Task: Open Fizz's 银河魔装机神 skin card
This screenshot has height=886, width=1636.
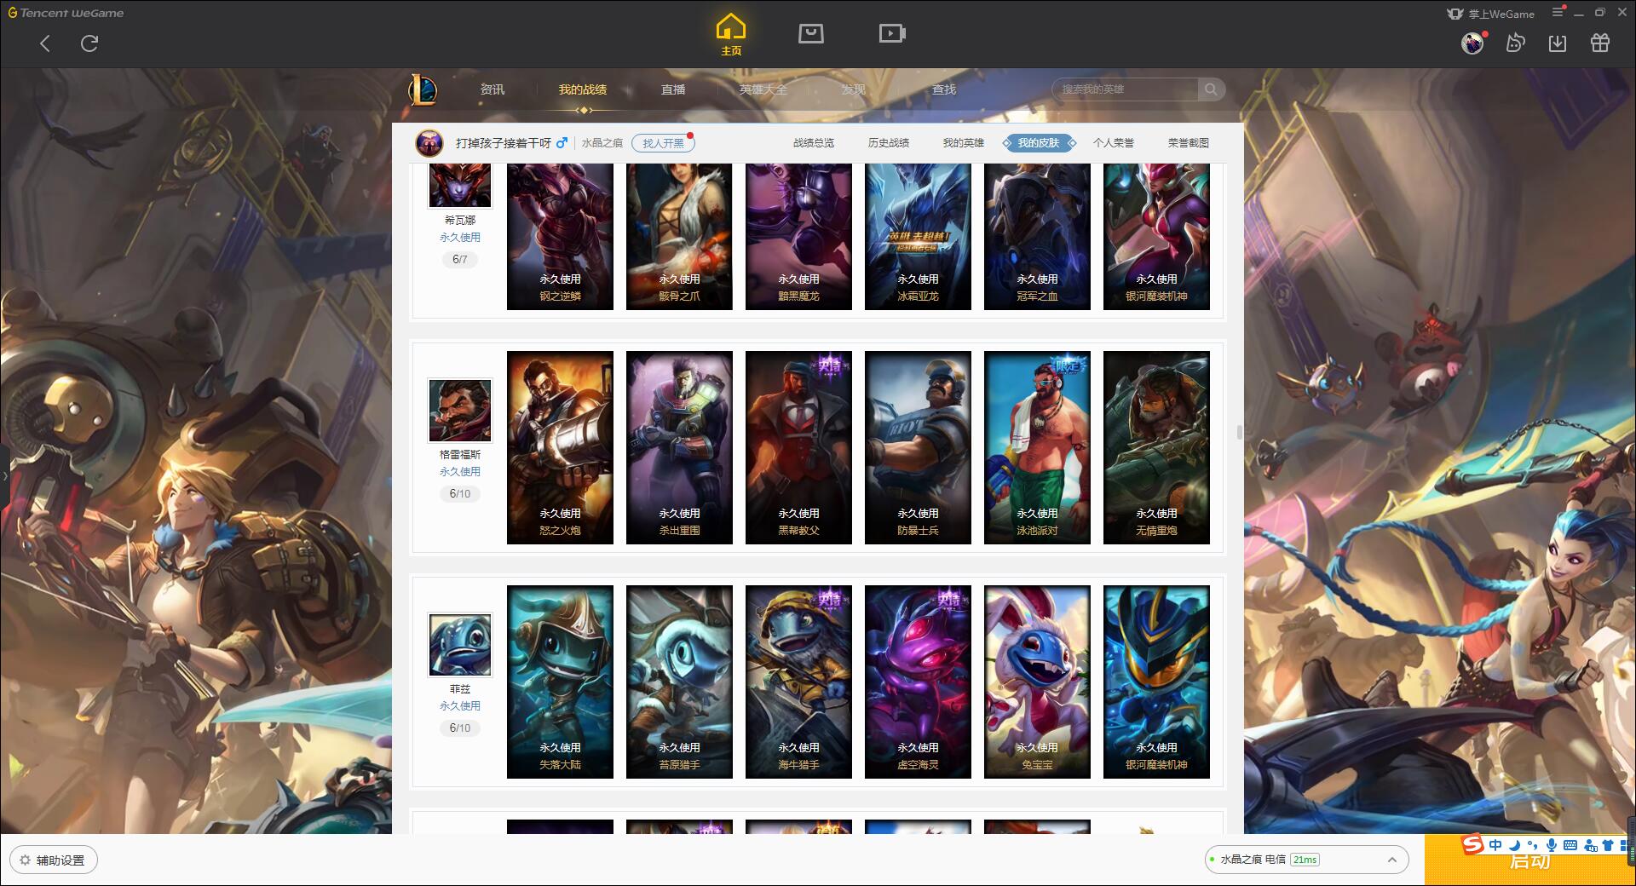Action: click(x=1156, y=682)
